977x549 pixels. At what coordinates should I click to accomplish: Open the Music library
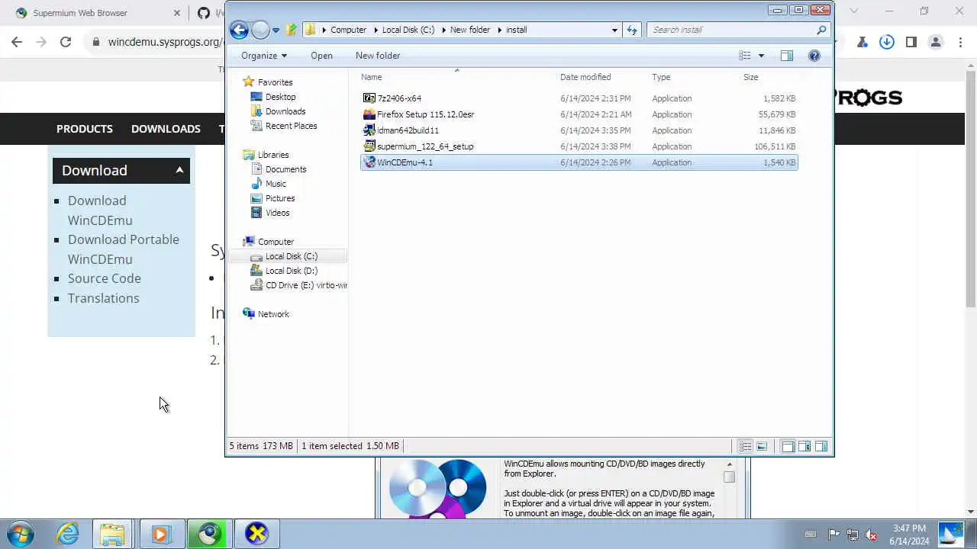point(276,184)
